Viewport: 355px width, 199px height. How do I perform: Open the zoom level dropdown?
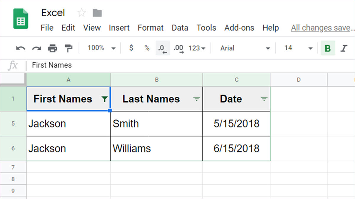pos(101,48)
